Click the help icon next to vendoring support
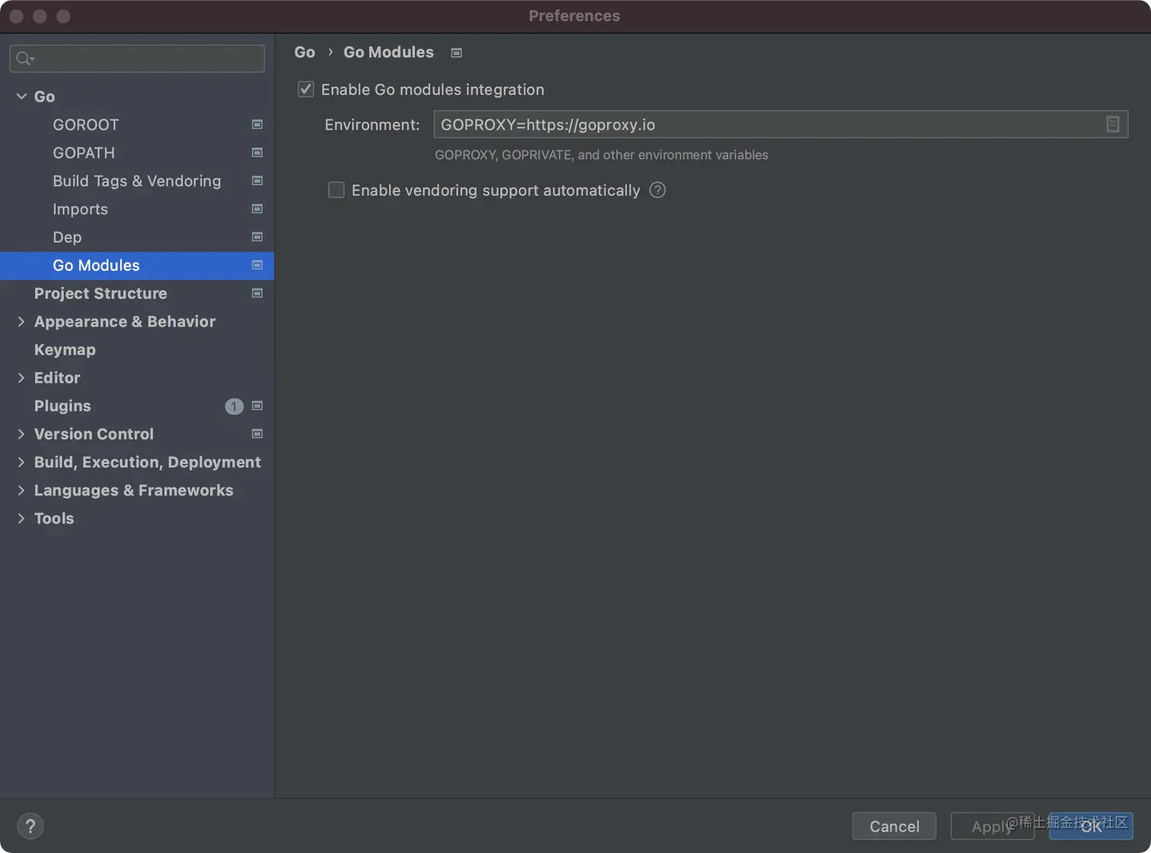The width and height of the screenshot is (1151, 853). (x=658, y=189)
